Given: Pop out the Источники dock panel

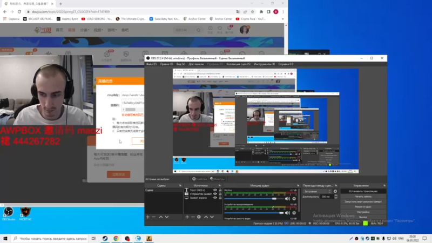Looking at the screenshot, I should point(220,186).
